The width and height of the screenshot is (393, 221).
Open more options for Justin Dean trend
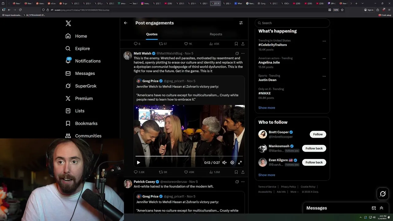[x=324, y=76]
